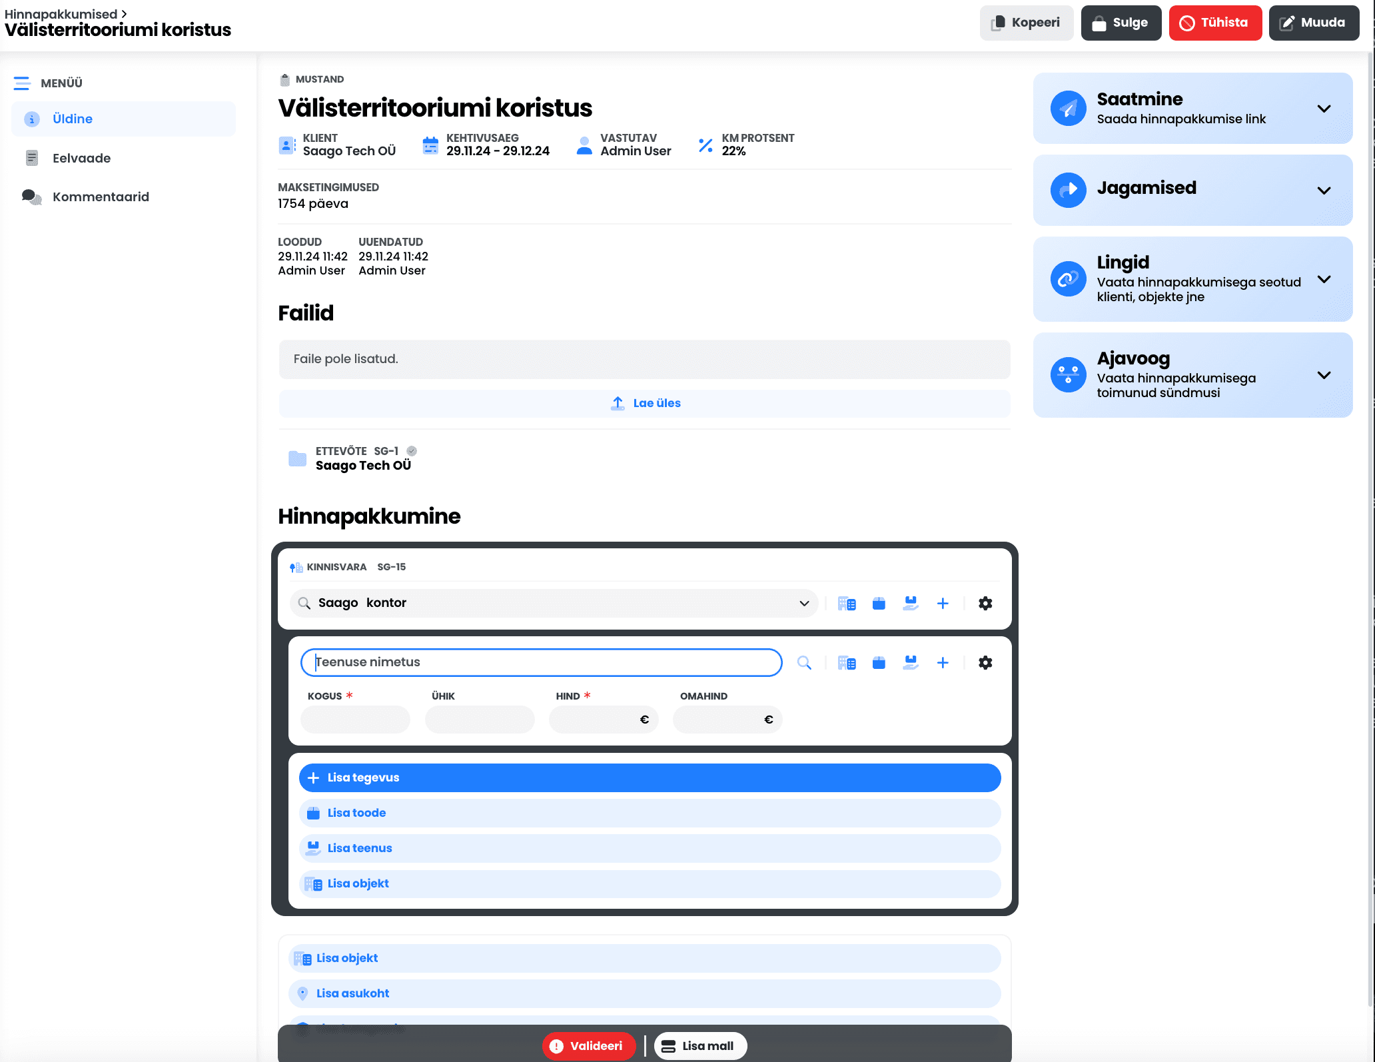
Task: Click the Saatmine paper plane icon
Action: 1068,109
